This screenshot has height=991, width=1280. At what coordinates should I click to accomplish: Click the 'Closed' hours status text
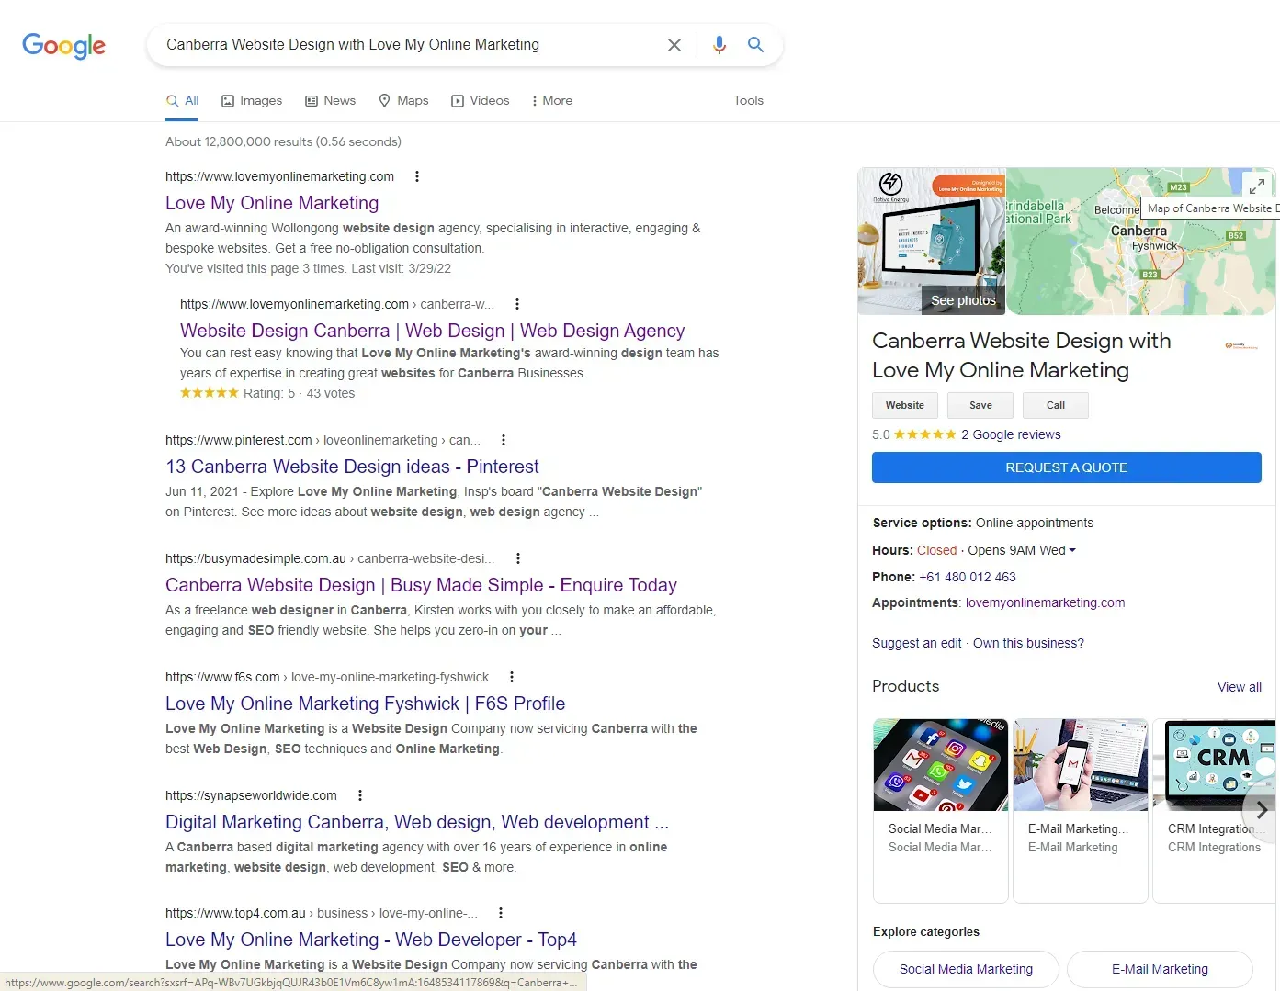coord(936,550)
